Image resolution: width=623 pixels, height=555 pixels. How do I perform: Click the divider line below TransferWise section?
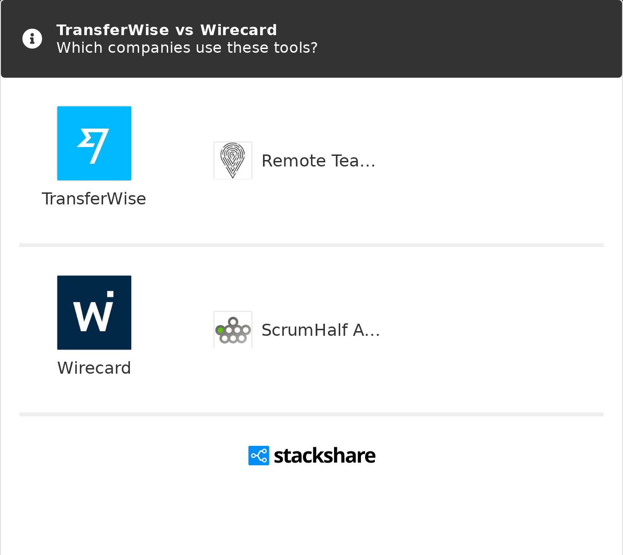tap(311, 245)
